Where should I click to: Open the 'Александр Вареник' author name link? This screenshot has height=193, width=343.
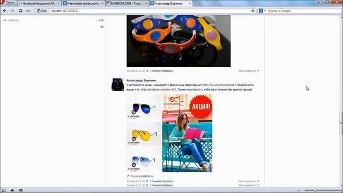point(141,80)
